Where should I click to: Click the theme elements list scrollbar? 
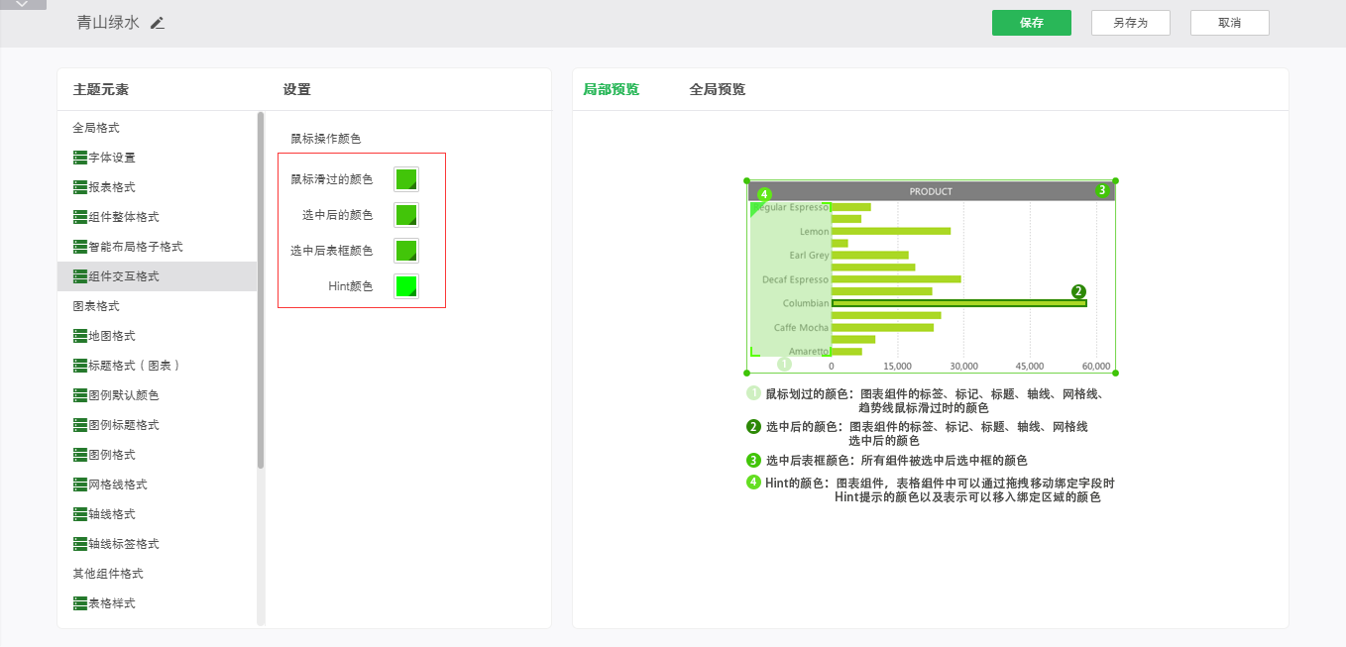(261, 289)
